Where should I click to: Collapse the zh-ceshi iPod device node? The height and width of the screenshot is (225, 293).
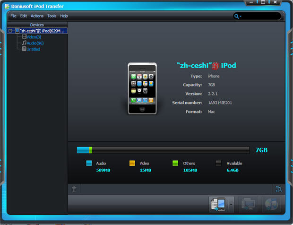[x=10, y=31]
